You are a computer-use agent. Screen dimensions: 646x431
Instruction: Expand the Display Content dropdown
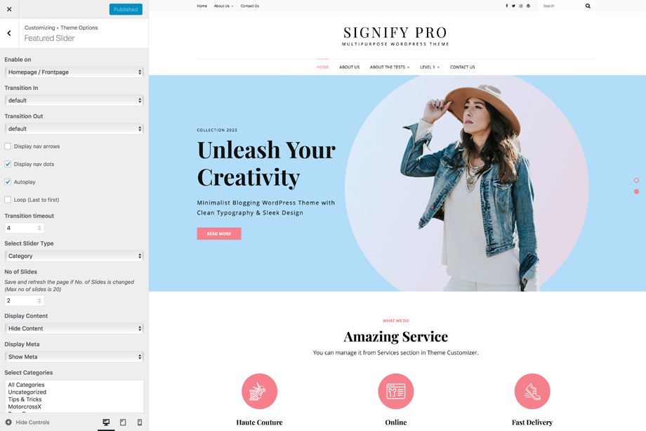(74, 328)
